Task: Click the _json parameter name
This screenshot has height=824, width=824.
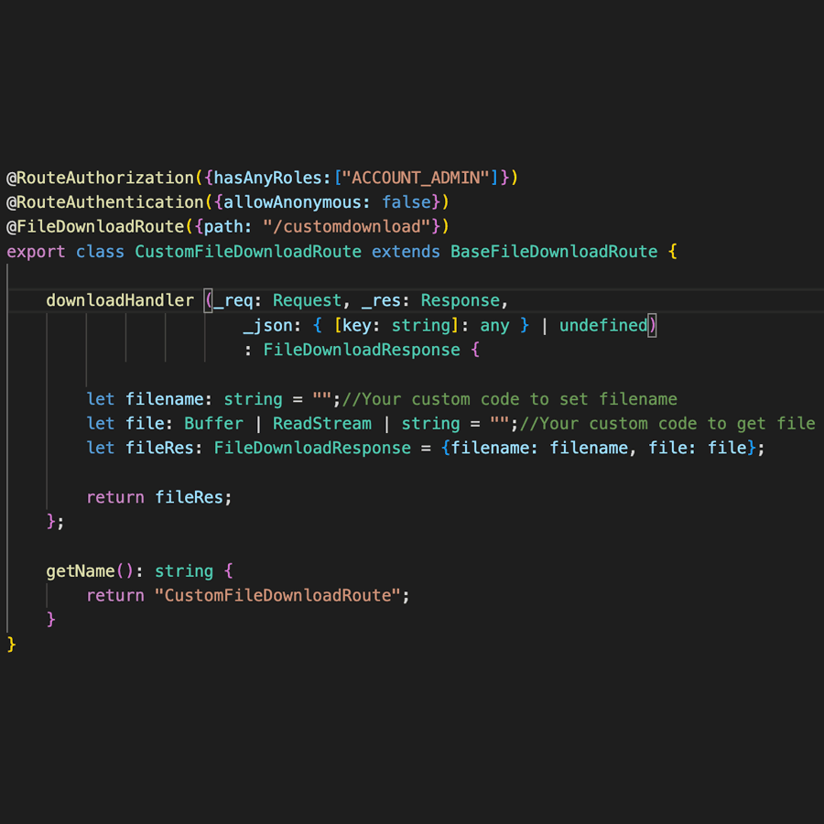Action: pyautogui.click(x=268, y=325)
